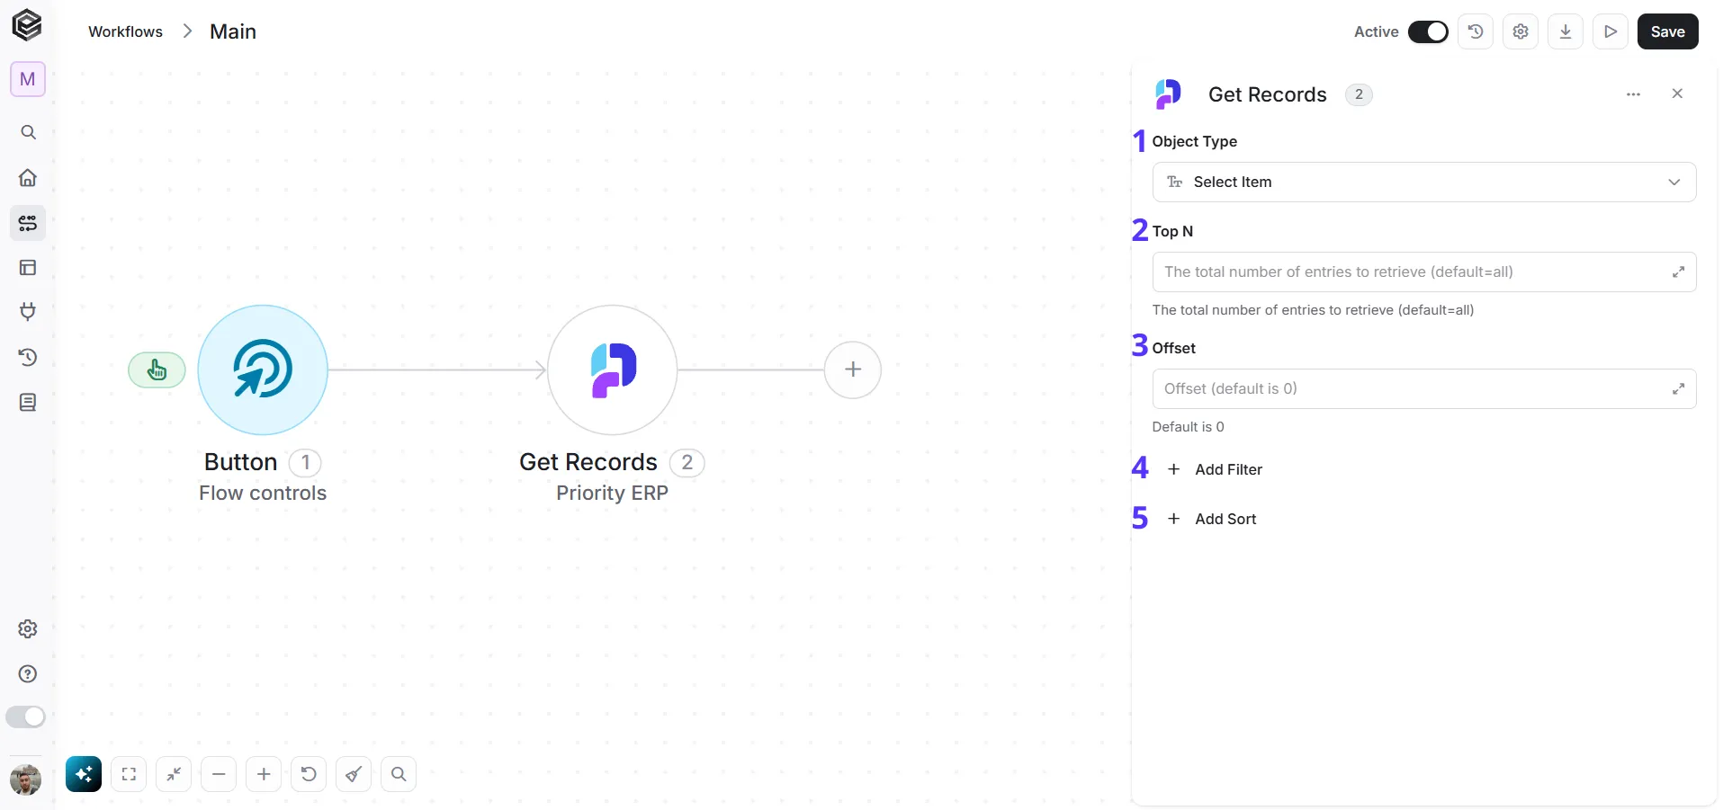This screenshot has width=1723, height=810.
Task: Click the app logo icon at top of sidebar
Action: pos(27,25)
